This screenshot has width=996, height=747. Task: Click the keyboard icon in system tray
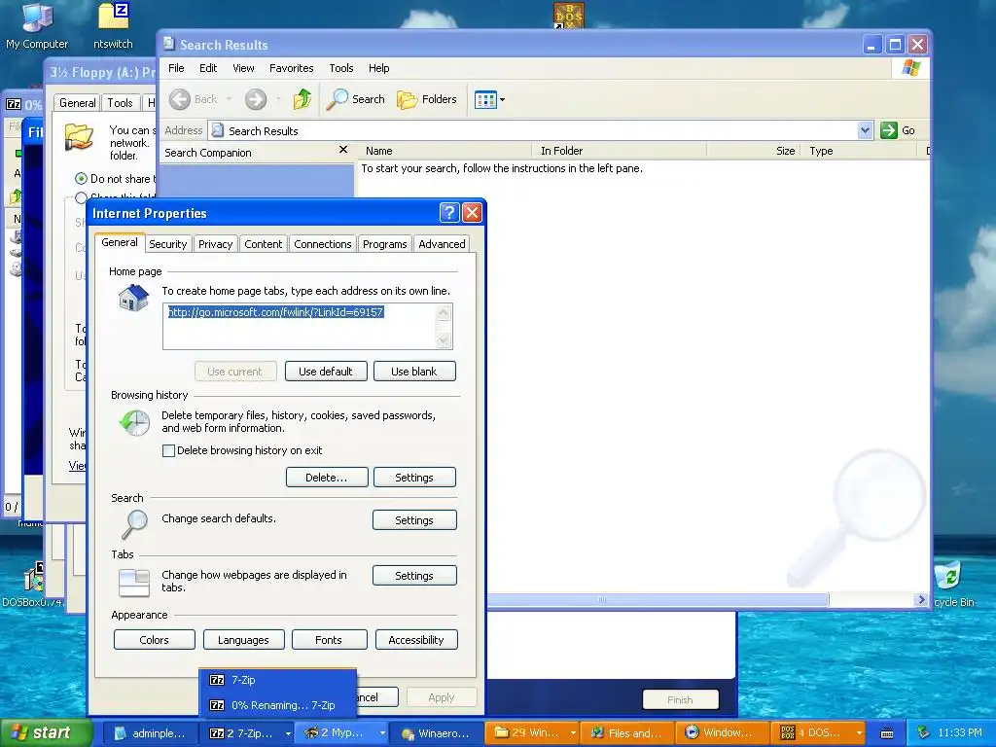click(x=887, y=733)
